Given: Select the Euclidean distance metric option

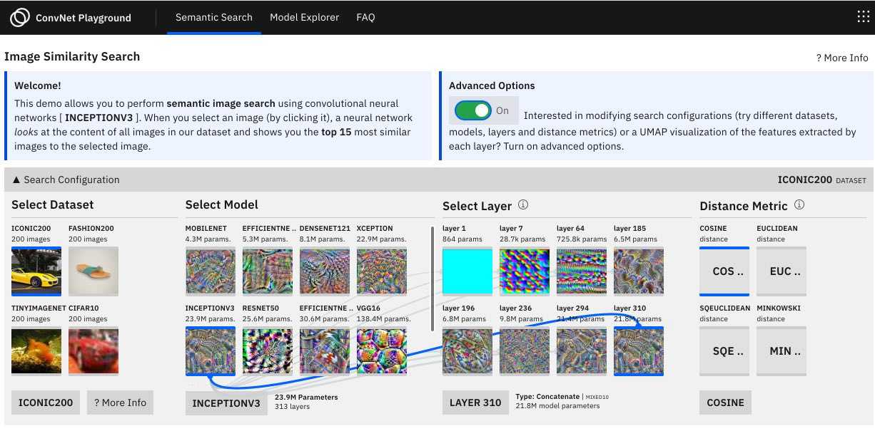Looking at the screenshot, I should pos(781,271).
